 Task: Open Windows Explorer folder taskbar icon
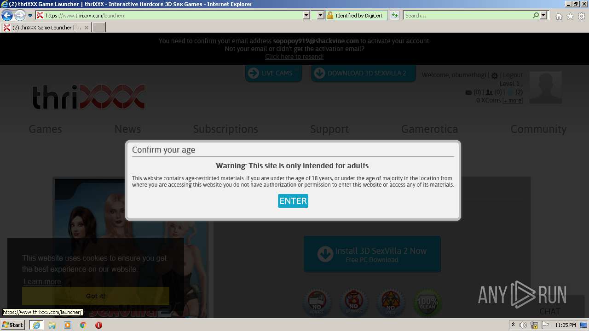click(x=52, y=325)
